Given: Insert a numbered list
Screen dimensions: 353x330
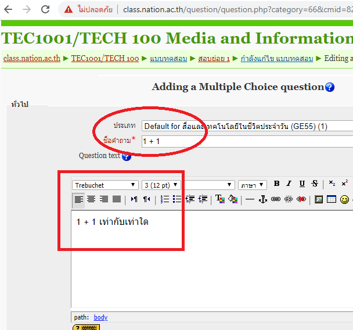Looking at the screenshot, I should (165, 199).
